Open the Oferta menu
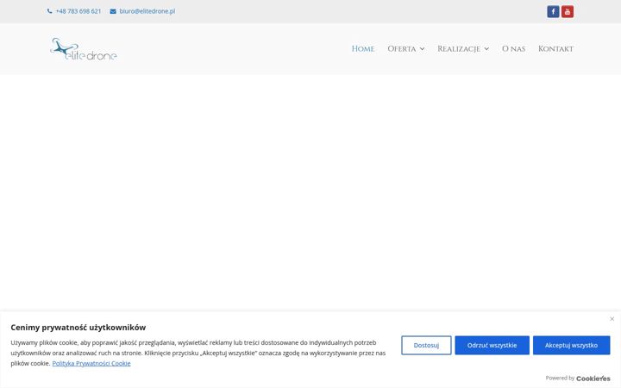Screen dimensions: 621x388 [402, 48]
